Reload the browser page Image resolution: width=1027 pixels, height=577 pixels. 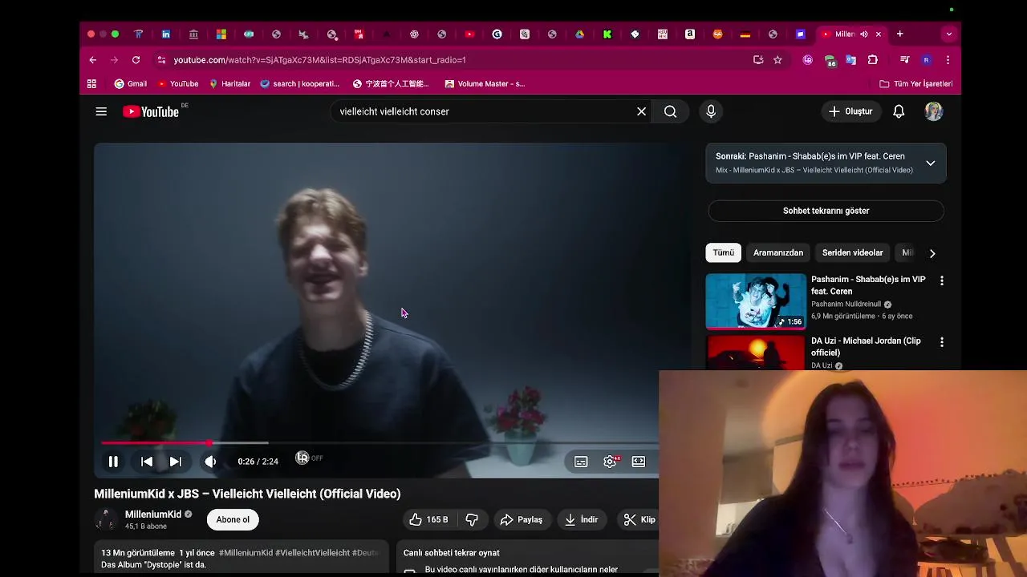[x=136, y=60]
